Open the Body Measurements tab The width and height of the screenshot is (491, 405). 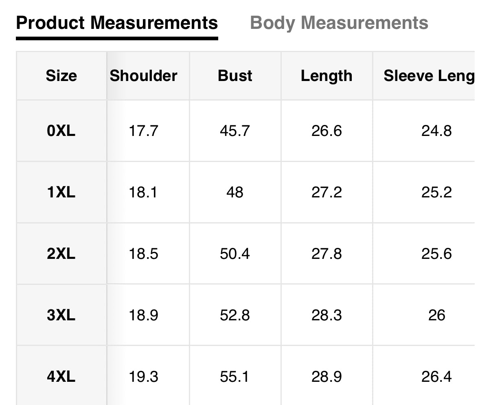coord(339,23)
